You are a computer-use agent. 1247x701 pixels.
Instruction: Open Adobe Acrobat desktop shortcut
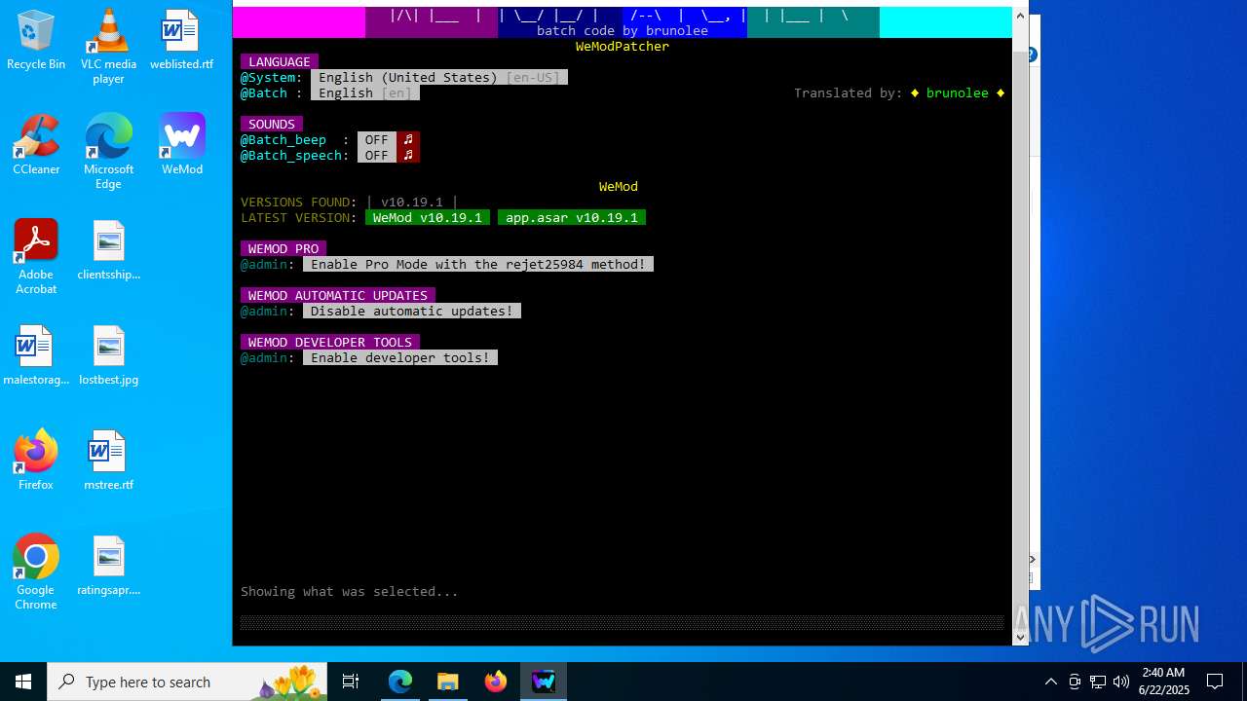(36, 257)
